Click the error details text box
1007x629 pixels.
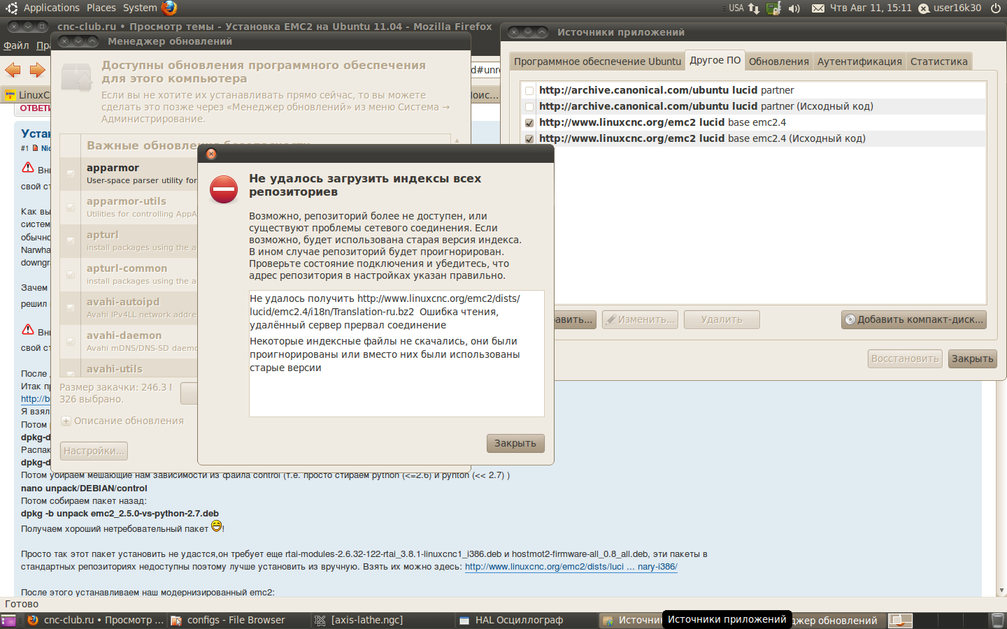(x=397, y=354)
